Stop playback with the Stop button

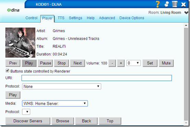[x=61, y=63]
